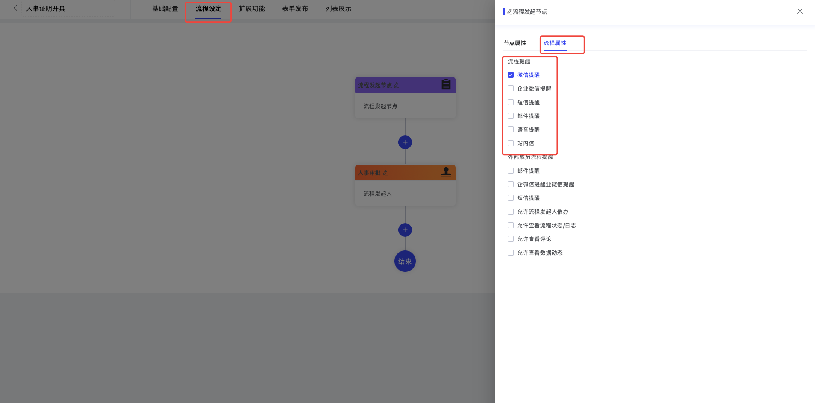Click the 结束 end node

click(x=405, y=261)
